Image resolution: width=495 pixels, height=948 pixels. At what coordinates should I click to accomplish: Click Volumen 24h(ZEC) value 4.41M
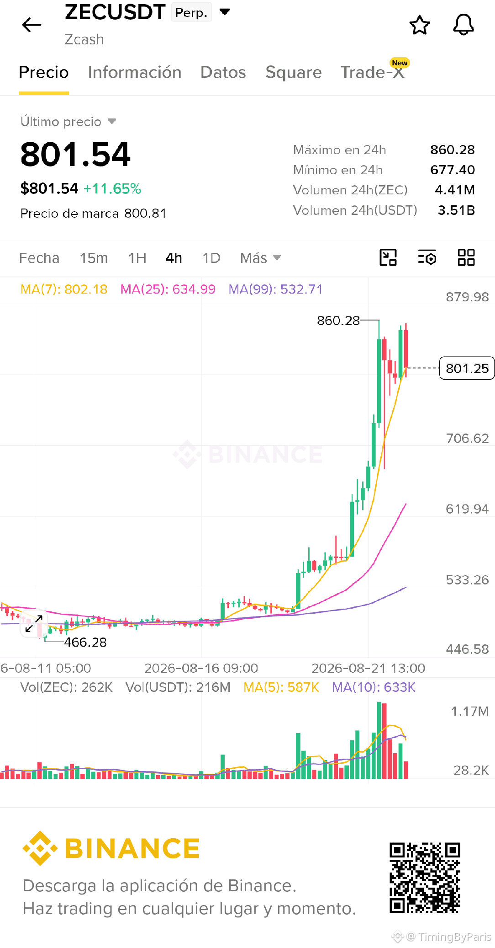tap(455, 190)
